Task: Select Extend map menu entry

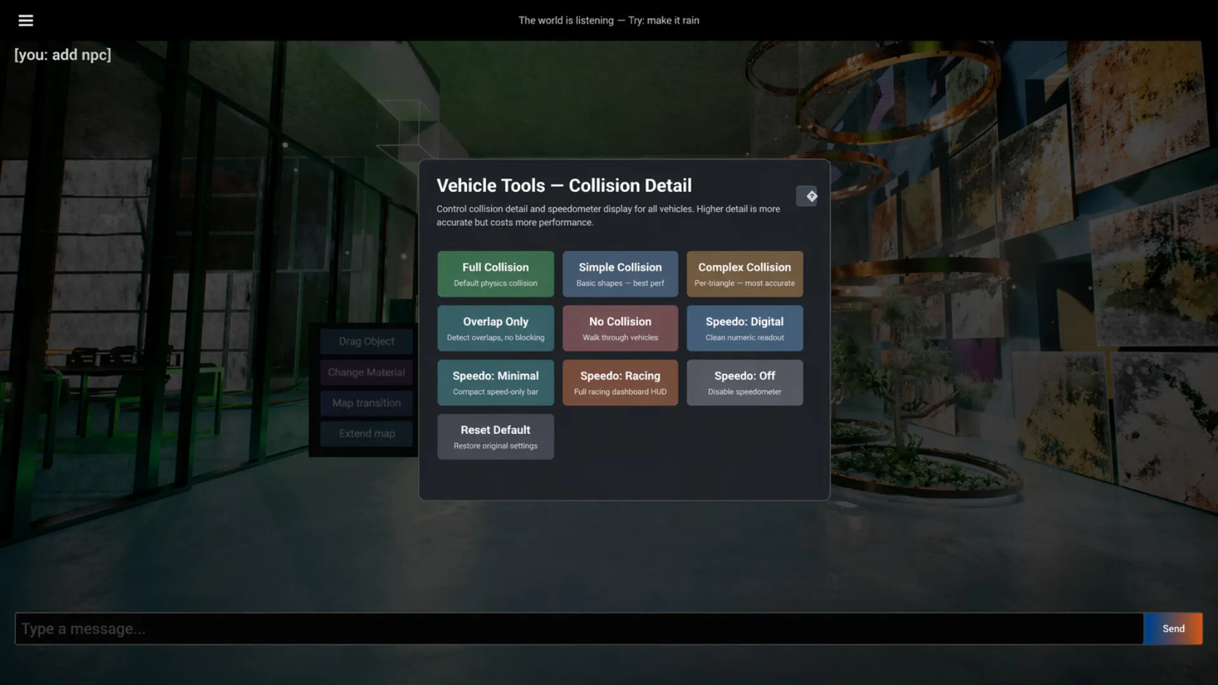Action: 366,434
